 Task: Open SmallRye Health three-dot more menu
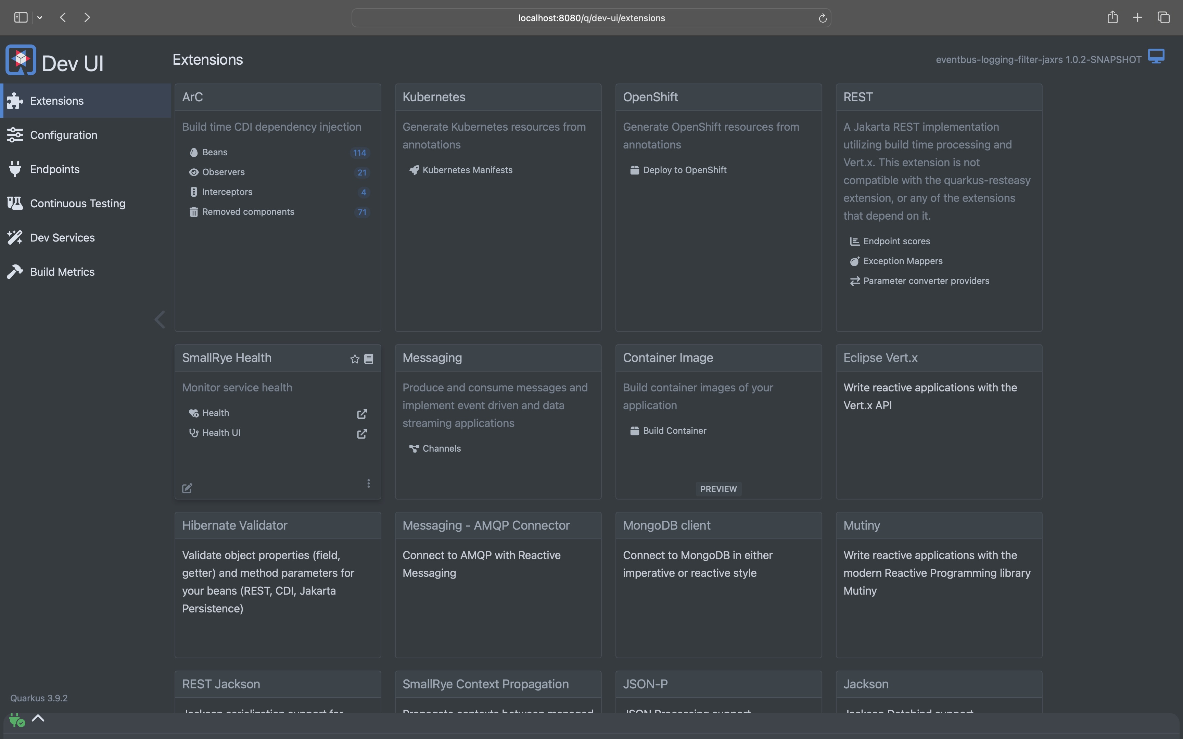point(368,483)
